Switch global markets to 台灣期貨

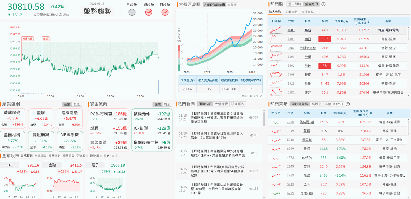click(41, 156)
